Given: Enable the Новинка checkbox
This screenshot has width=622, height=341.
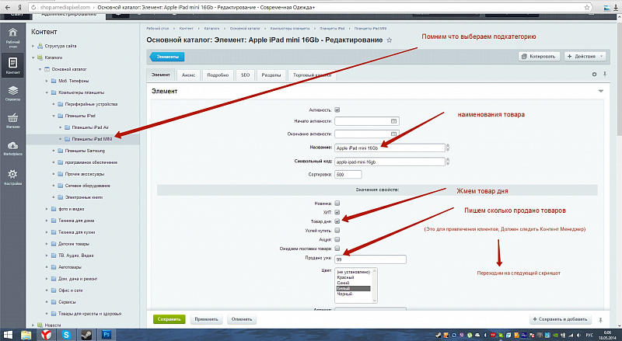Looking at the screenshot, I should (x=337, y=204).
